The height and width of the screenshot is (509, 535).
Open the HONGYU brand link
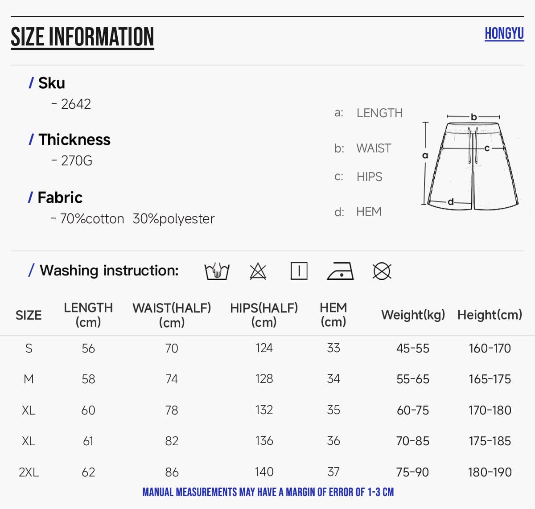click(504, 33)
